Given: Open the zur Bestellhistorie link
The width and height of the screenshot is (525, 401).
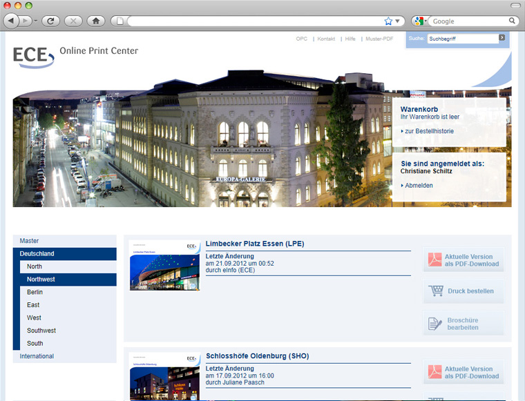Looking at the screenshot, I should point(429,130).
